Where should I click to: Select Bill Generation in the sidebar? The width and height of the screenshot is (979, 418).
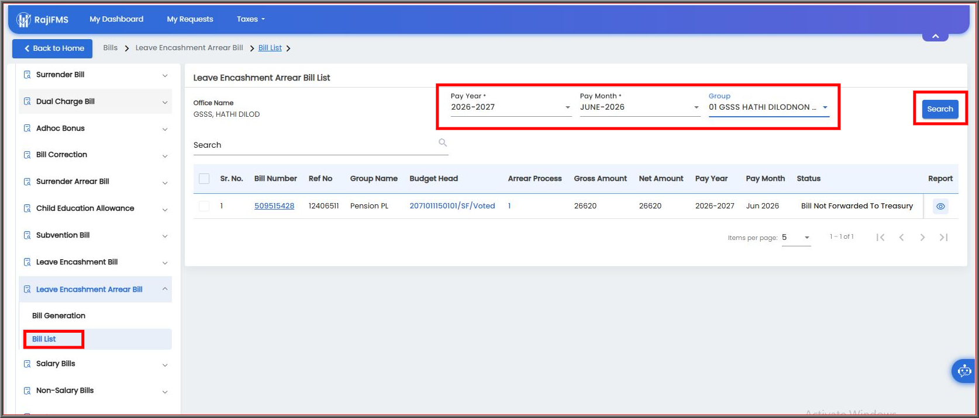click(x=58, y=316)
